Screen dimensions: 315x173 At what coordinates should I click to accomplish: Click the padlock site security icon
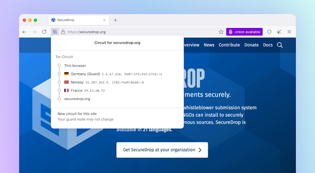(x=63, y=32)
